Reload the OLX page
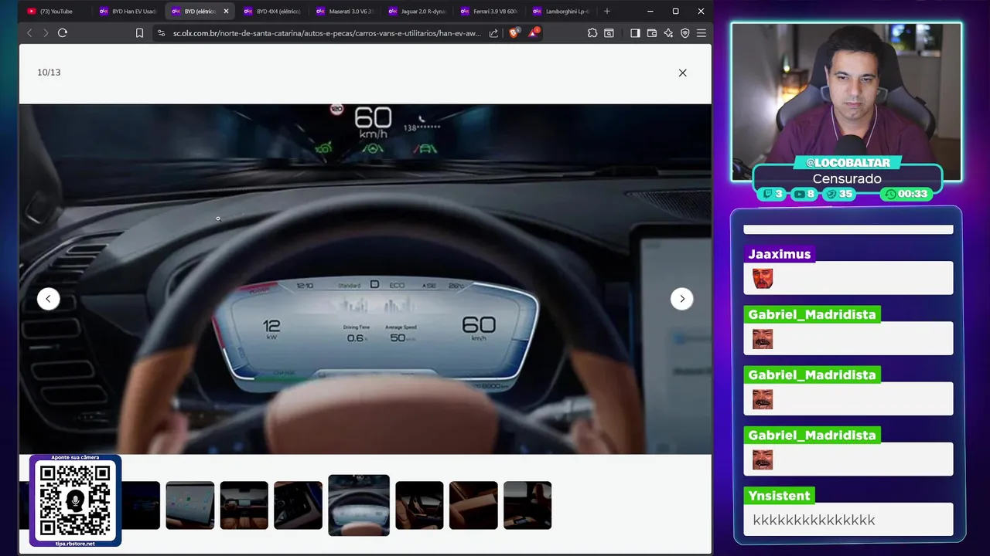This screenshot has height=556, width=990. tap(63, 33)
